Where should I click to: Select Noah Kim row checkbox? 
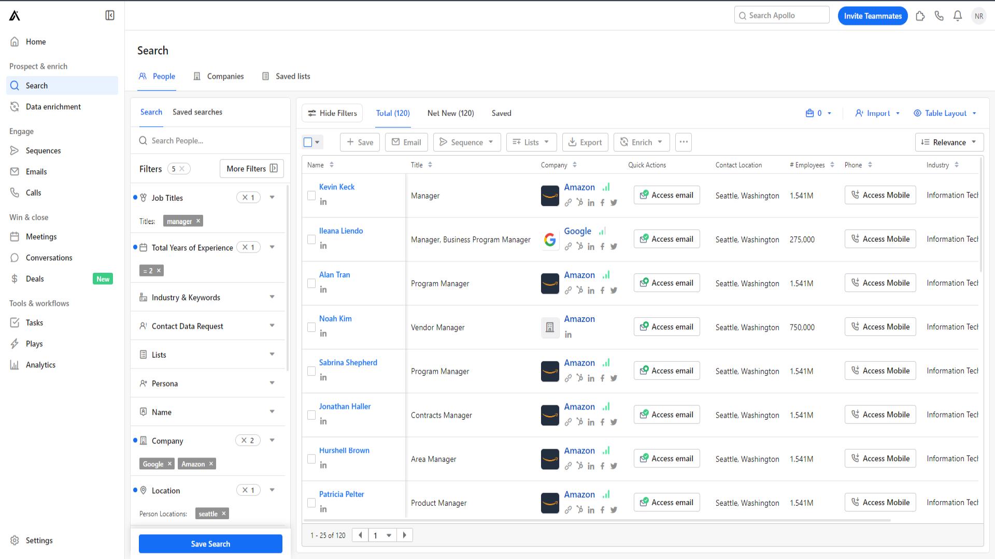pyautogui.click(x=311, y=328)
